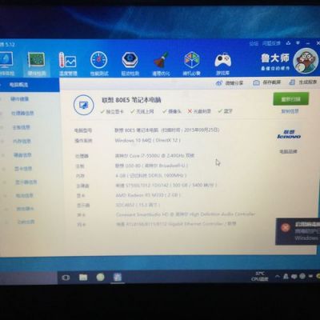Open File Explorer from the taskbar
Image resolution: width=320 pixels, height=320 pixels.
coord(83,278)
